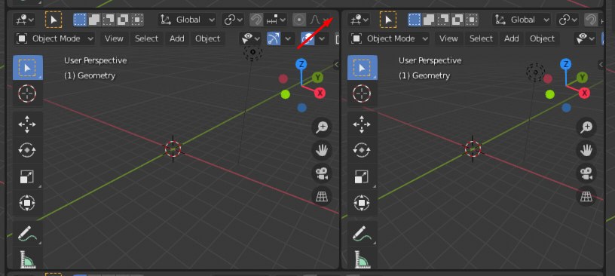The height and width of the screenshot is (276, 615).
Task: Expand sidebar arrow in left viewport
Action: click(x=336, y=65)
